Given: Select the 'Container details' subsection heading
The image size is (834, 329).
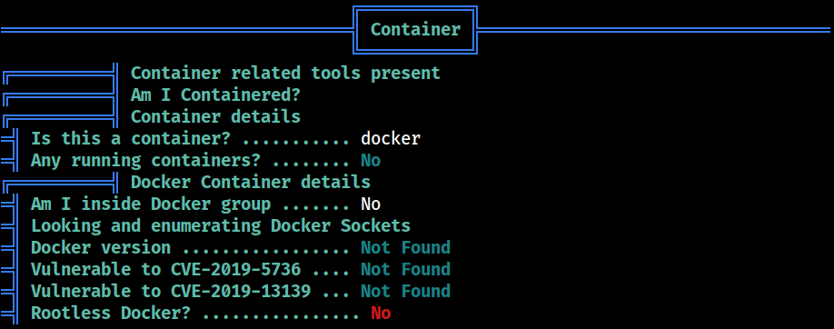Looking at the screenshot, I should [216, 116].
